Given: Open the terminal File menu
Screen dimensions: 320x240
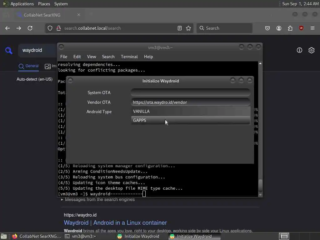Looking at the screenshot, I should tap(64, 57).
